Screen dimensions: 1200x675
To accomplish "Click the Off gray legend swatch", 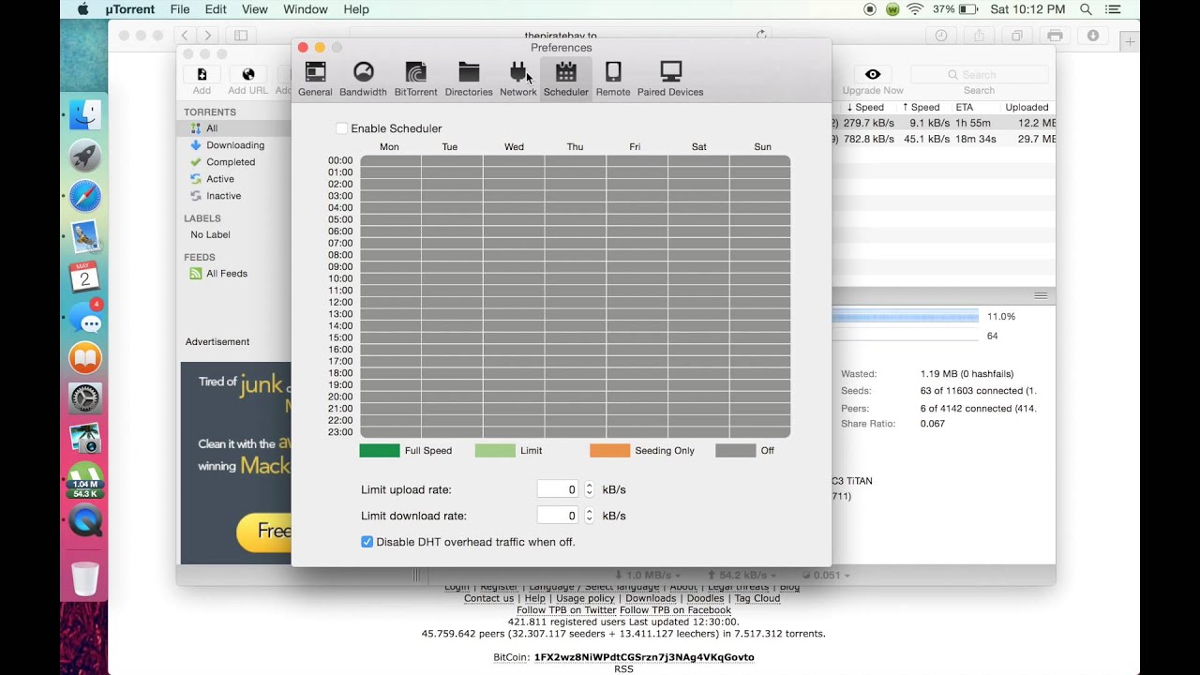I will point(735,451).
